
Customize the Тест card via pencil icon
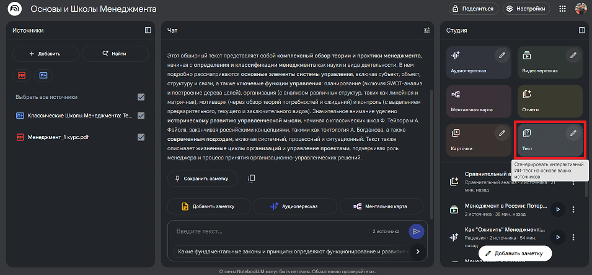pos(573,133)
